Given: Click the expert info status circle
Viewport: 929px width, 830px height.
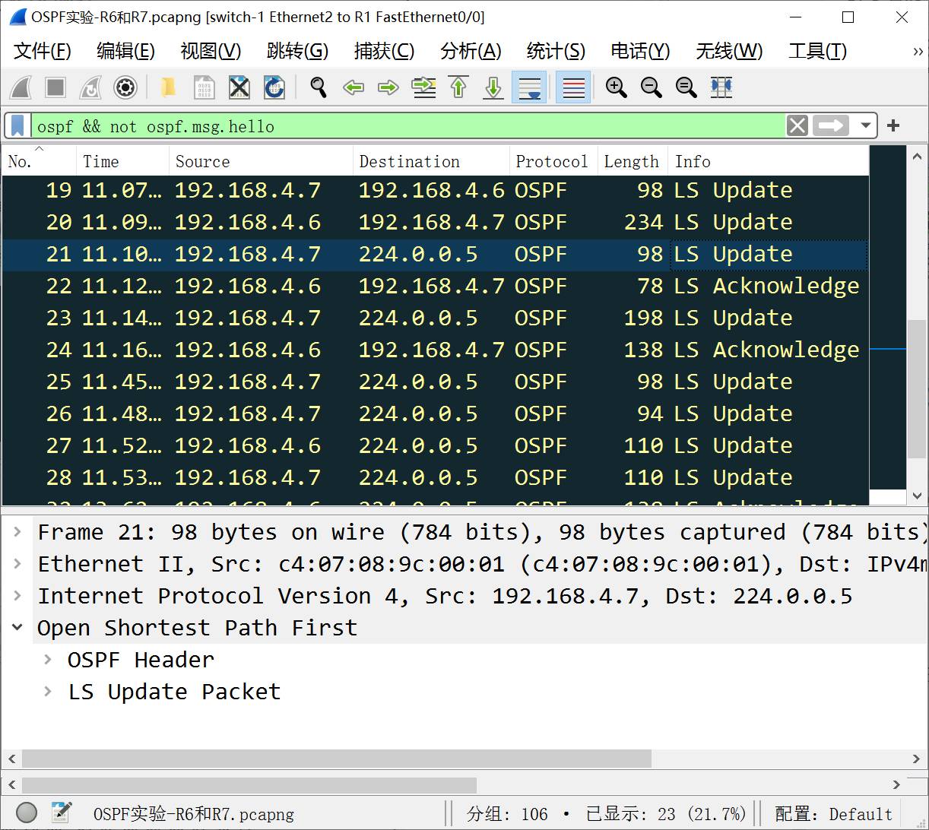Looking at the screenshot, I should pyautogui.click(x=27, y=813).
